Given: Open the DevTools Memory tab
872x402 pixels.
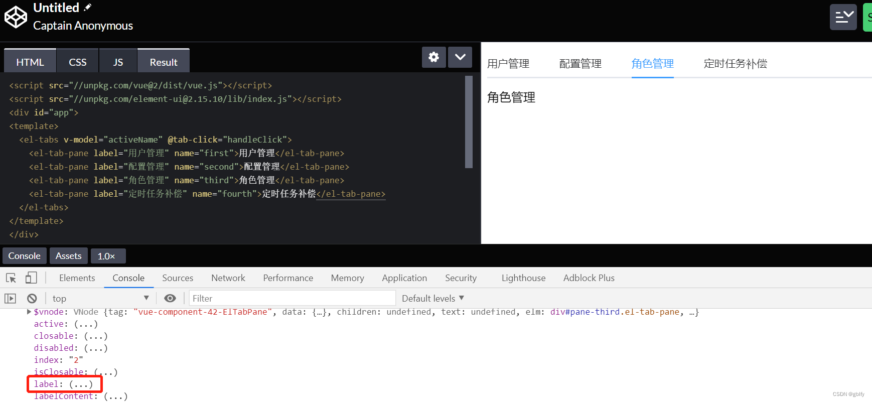Looking at the screenshot, I should (348, 278).
